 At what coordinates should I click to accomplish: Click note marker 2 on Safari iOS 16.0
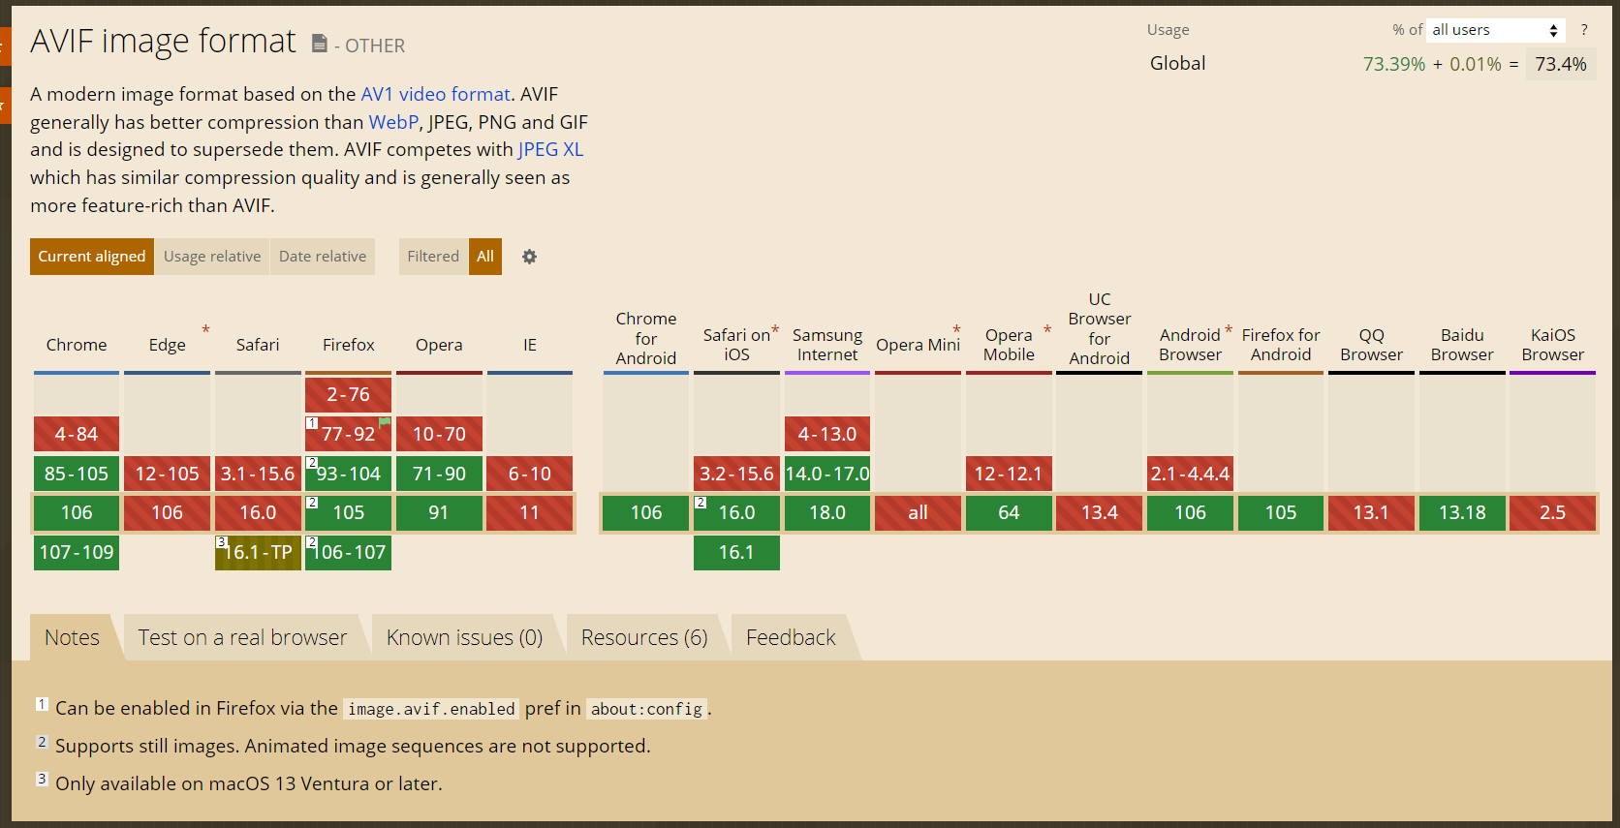click(x=701, y=503)
